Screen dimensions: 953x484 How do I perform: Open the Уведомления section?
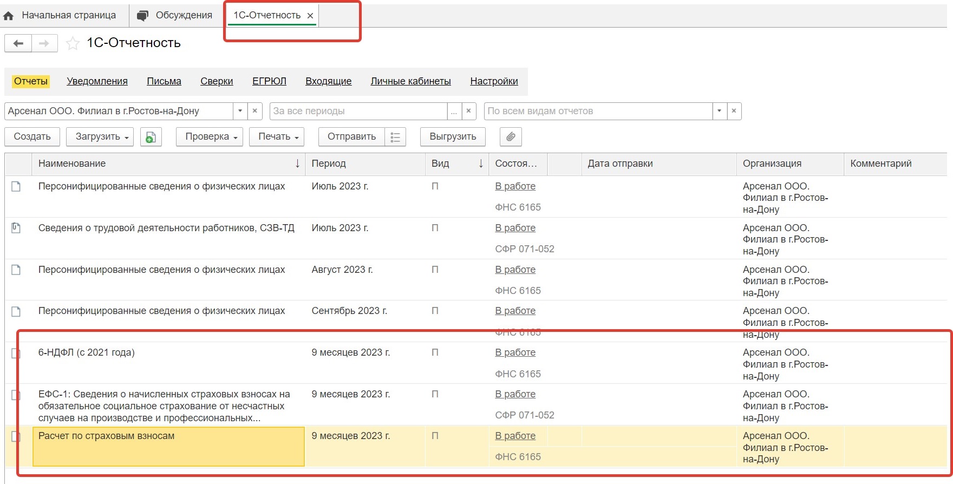[97, 81]
